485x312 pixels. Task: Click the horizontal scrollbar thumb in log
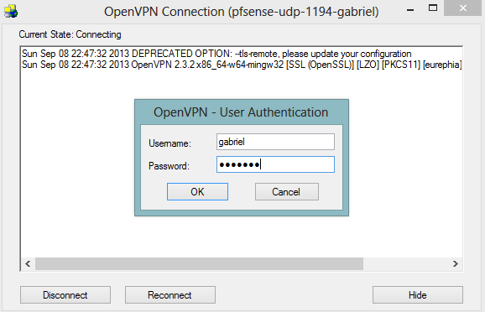click(x=199, y=263)
